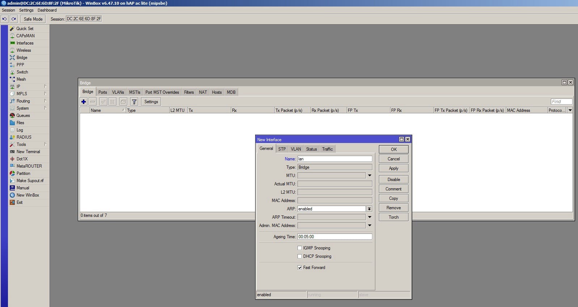
Task: Launch New Terminal from sidebar
Action: pyautogui.click(x=28, y=152)
